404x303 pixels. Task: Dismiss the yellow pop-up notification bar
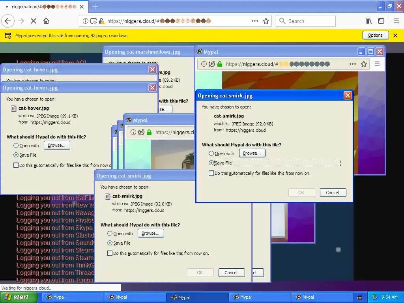[395, 36]
